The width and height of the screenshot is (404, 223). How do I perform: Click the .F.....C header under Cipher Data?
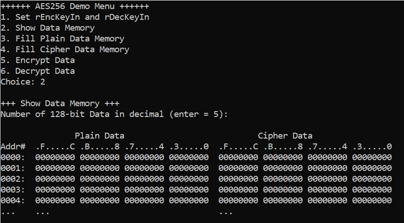pos(238,147)
